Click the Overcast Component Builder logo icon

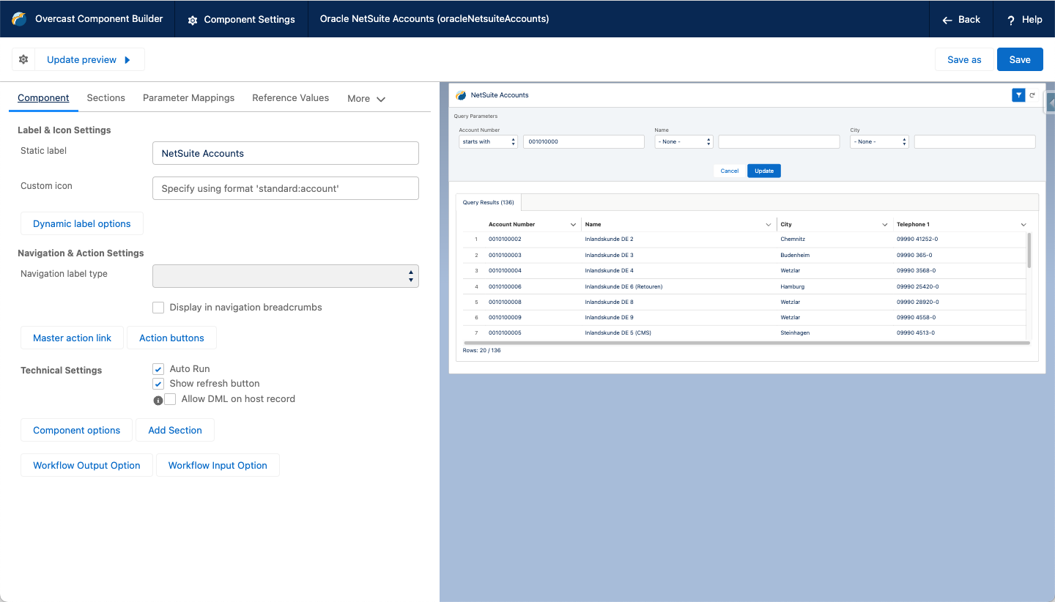click(19, 19)
